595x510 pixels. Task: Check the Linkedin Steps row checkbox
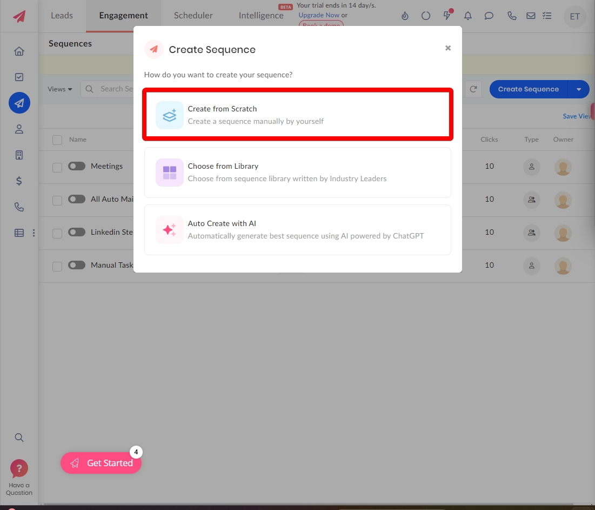click(57, 234)
